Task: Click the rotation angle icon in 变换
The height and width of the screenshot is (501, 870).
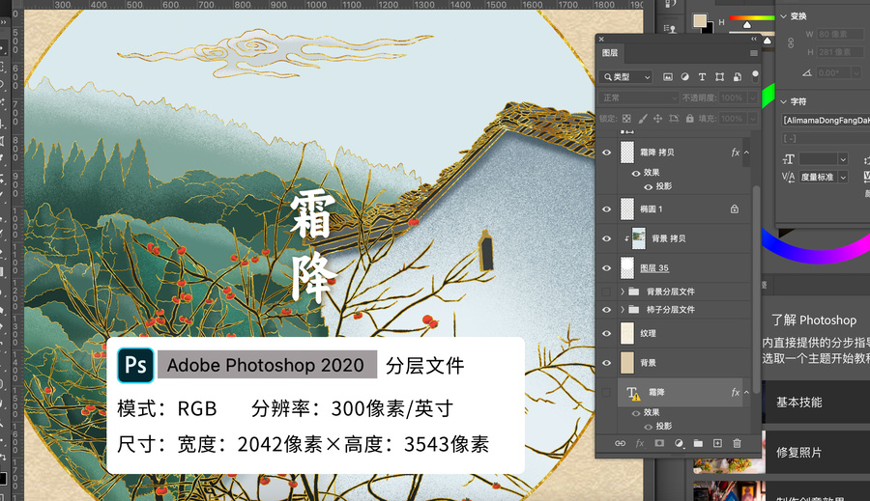Action: click(x=807, y=72)
